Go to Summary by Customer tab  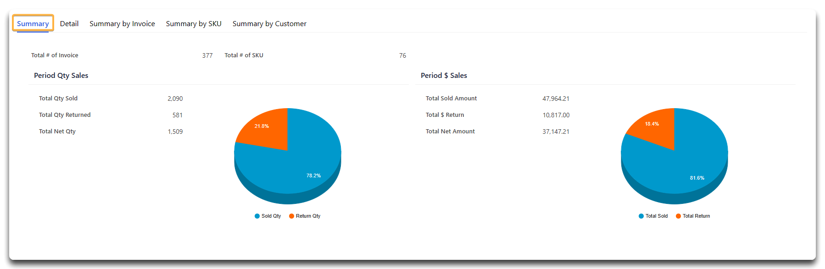point(269,23)
